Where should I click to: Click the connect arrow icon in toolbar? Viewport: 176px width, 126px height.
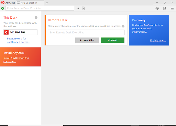coord(78,8)
